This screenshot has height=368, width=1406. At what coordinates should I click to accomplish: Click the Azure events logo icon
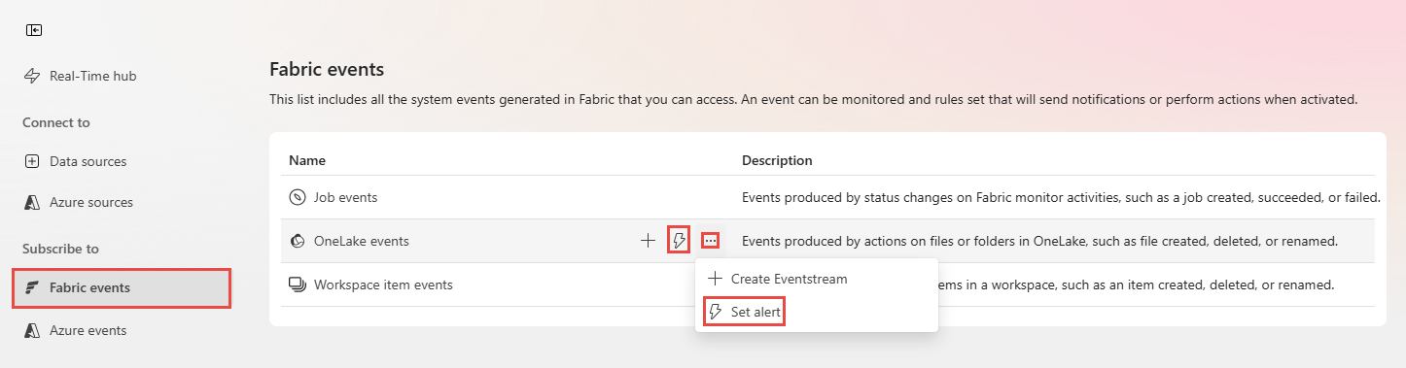pyautogui.click(x=32, y=330)
